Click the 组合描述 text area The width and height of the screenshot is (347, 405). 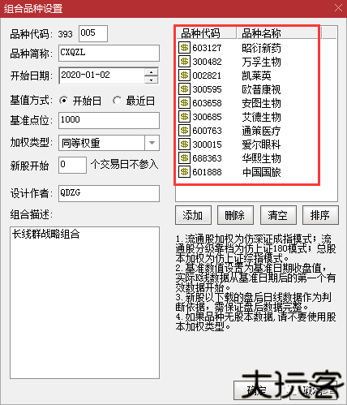point(84,303)
